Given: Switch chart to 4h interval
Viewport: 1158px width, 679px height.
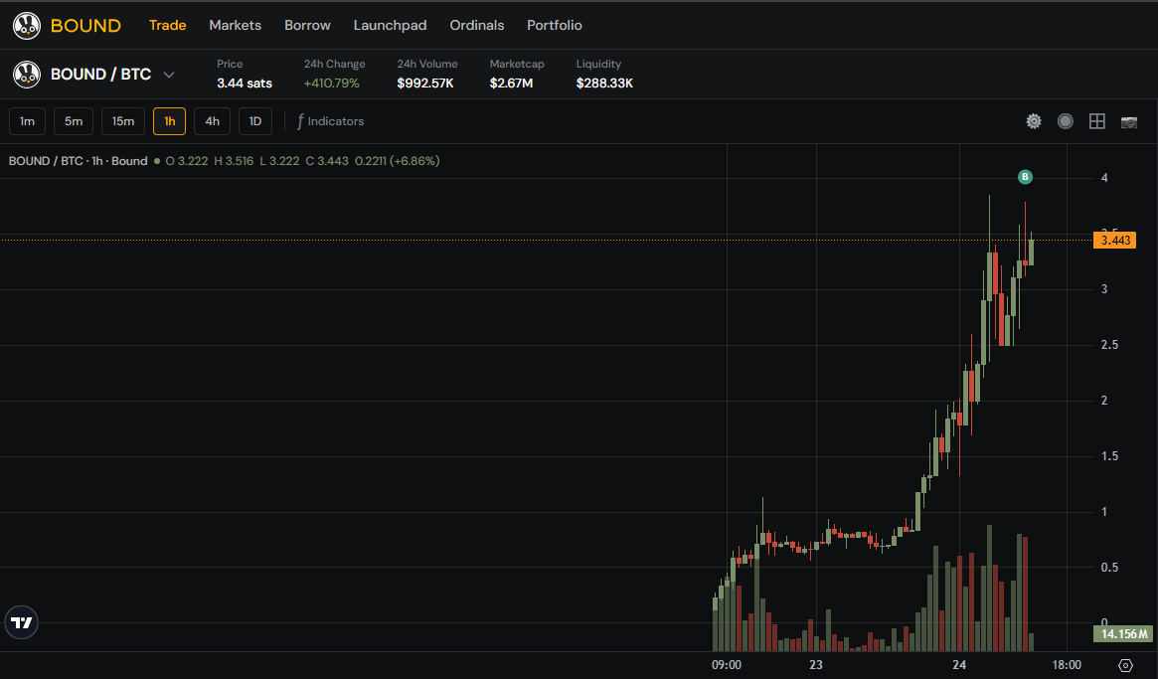Looking at the screenshot, I should (212, 121).
